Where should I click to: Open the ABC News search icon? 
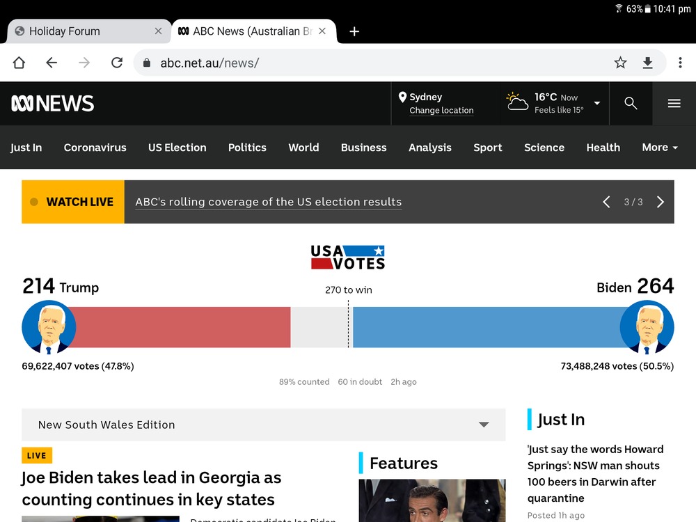pyautogui.click(x=631, y=104)
